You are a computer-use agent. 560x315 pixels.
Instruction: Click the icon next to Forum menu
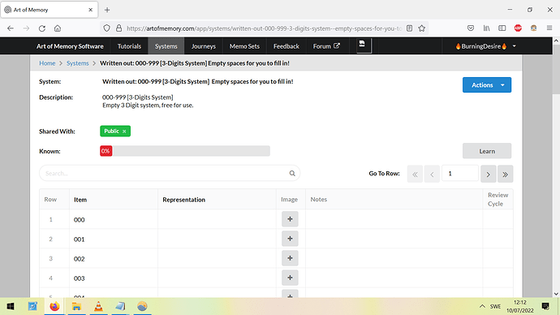[x=364, y=46]
